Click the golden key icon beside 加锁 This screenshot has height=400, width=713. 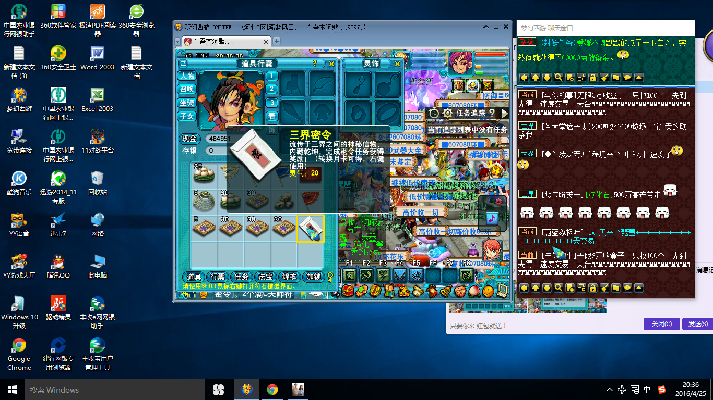coord(330,277)
